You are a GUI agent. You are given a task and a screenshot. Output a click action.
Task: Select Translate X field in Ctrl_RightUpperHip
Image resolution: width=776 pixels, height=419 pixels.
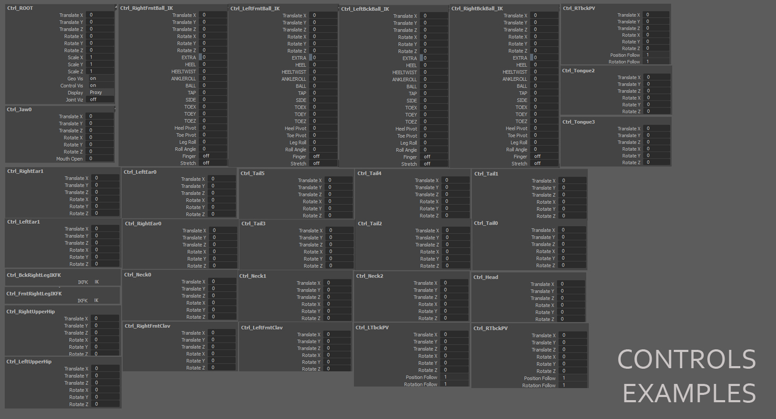coord(105,318)
